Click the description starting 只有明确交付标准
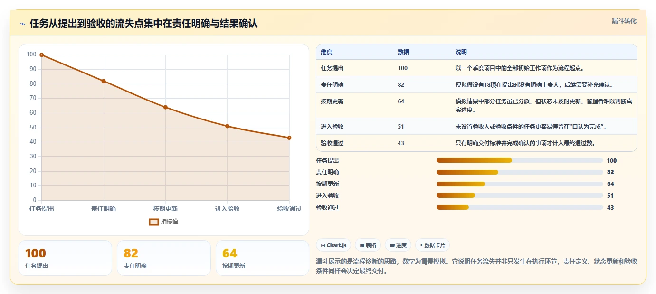656x294 pixels. (x=526, y=143)
